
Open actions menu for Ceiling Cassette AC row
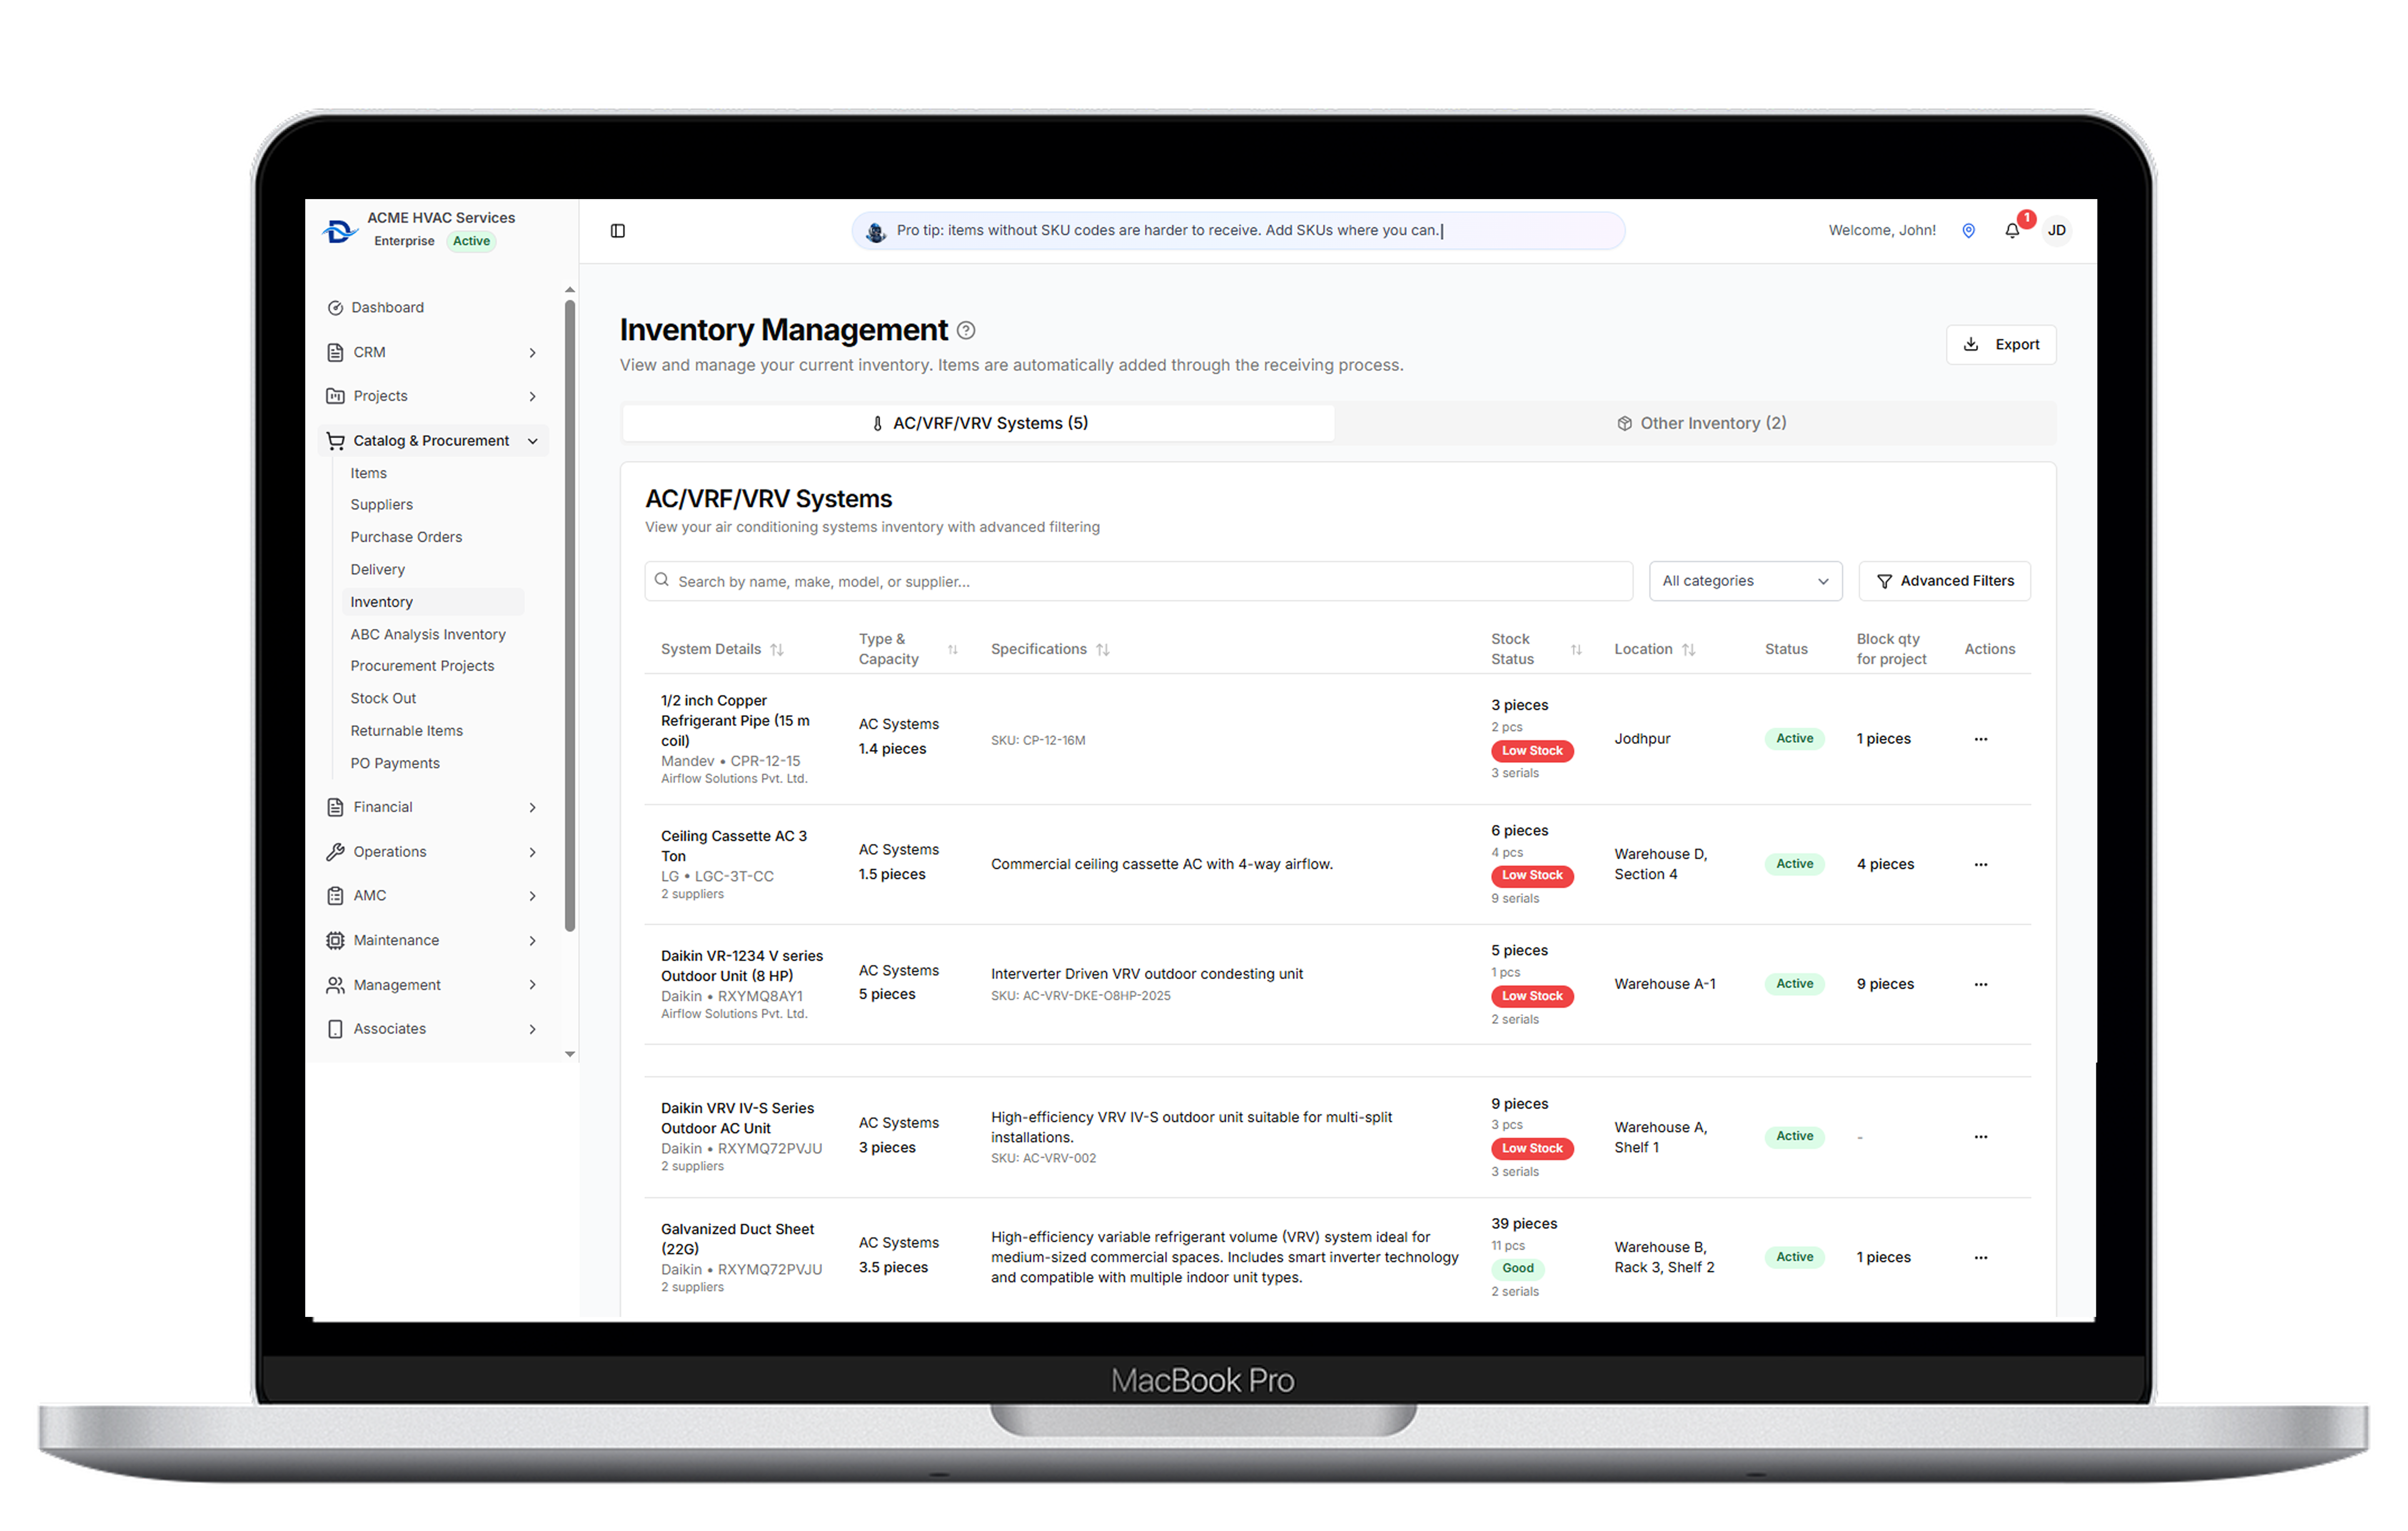coord(1981,865)
